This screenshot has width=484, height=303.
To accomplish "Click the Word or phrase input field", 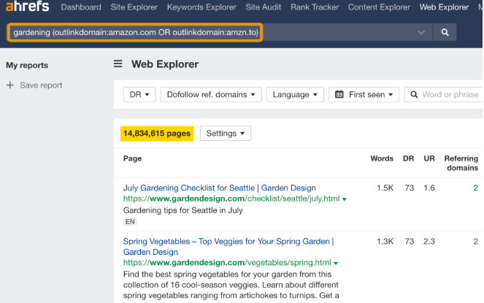I will tap(450, 94).
